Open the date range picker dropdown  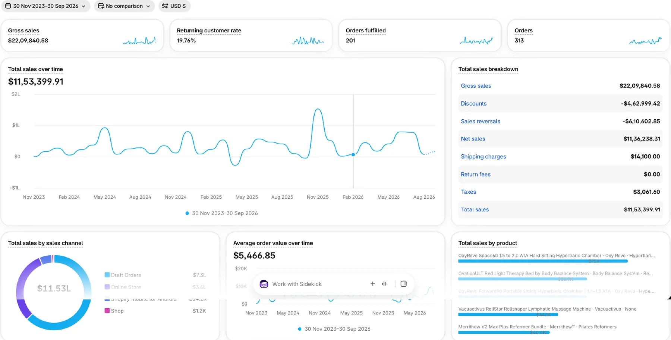[45, 6]
